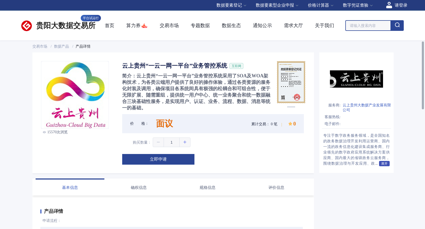Open vendor link 云上贵州大数据产业发展有限公司
The image size is (425, 229).
click(367, 107)
